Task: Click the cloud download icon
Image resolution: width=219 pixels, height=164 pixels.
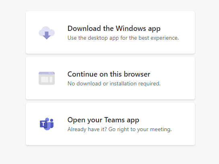Action: click(x=47, y=33)
